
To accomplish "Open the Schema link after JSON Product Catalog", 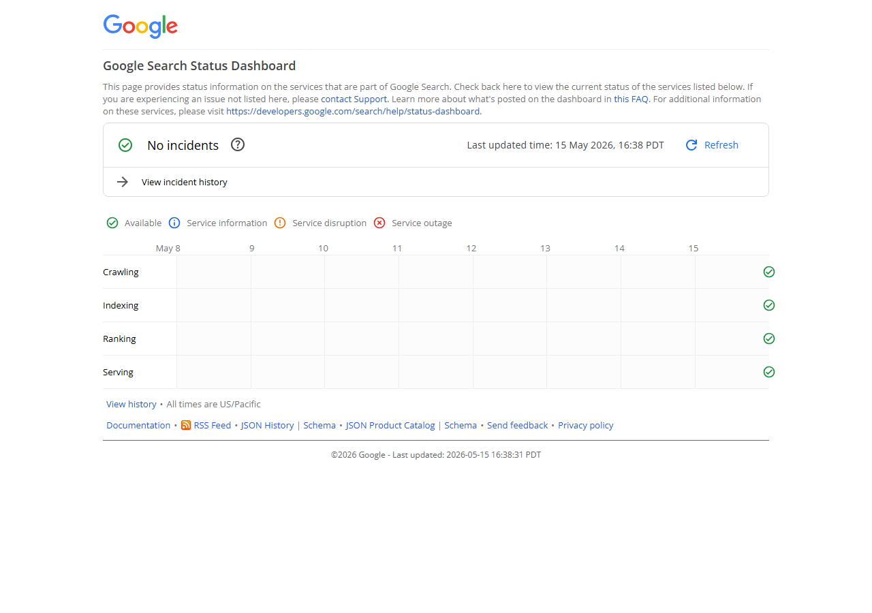I will click(x=461, y=425).
